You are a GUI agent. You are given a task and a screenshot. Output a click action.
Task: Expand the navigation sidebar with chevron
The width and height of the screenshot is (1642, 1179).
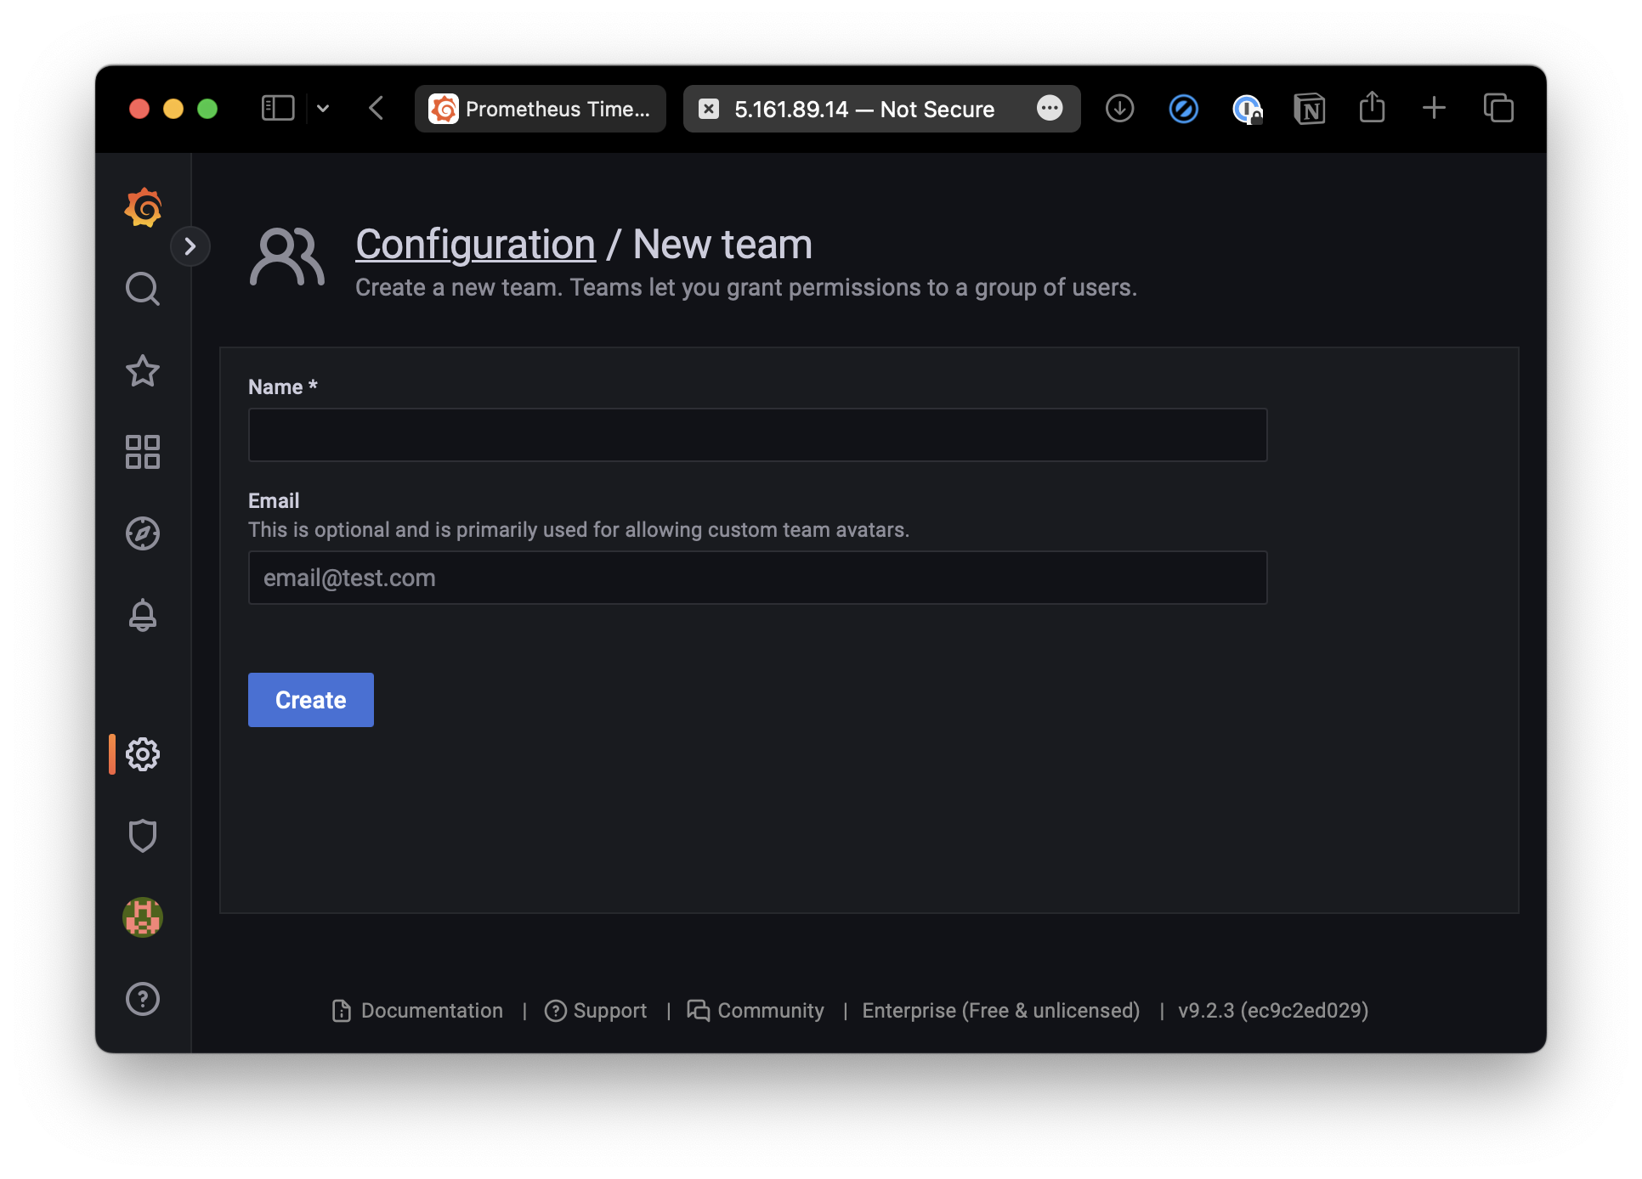[x=190, y=246]
